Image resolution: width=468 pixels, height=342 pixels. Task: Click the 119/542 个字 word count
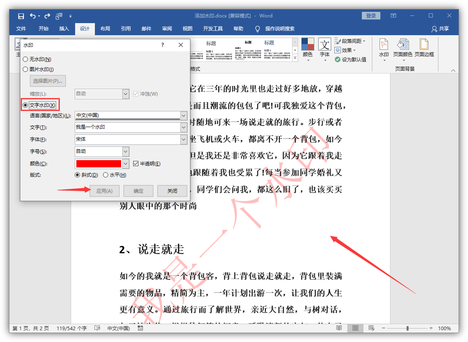pos(72,328)
